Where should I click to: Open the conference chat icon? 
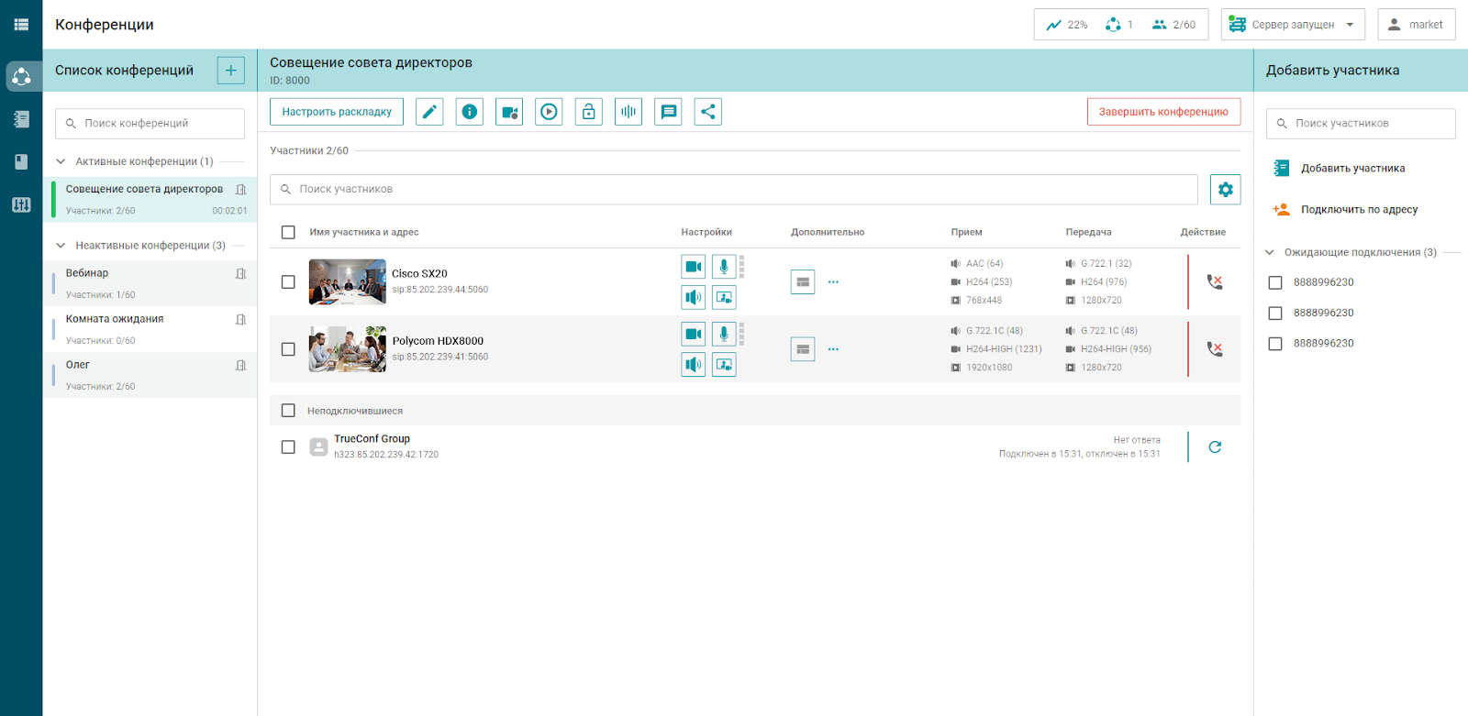point(668,112)
